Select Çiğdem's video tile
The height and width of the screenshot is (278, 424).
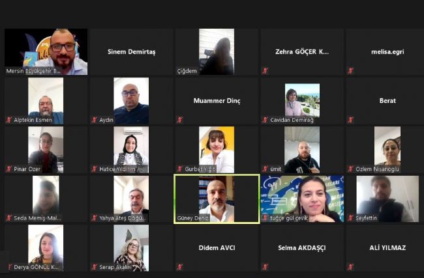point(217,51)
